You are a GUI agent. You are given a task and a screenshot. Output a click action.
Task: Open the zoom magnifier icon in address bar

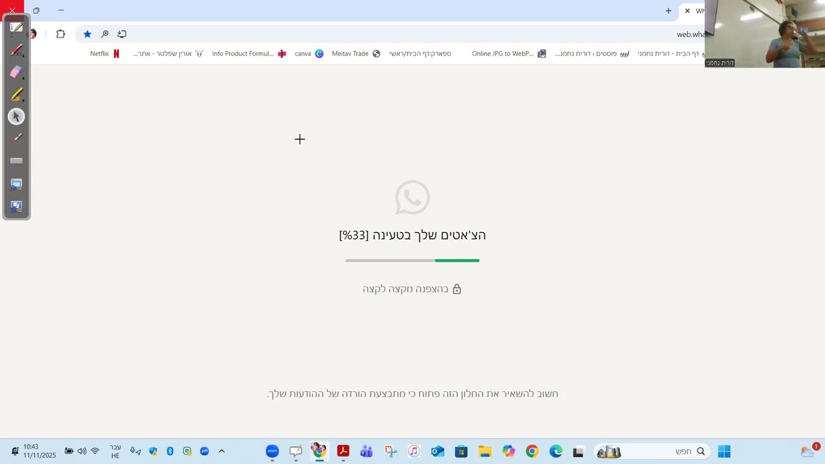(105, 34)
